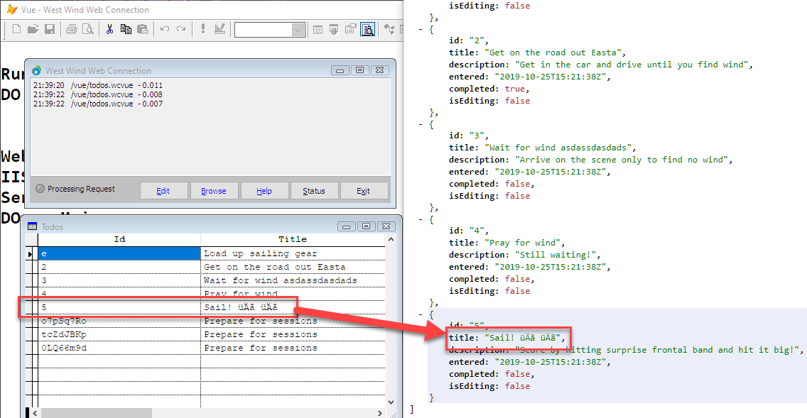This screenshot has height=418, width=807.
Task: Click the highlighted document search toolbar icon
Action: tap(368, 30)
